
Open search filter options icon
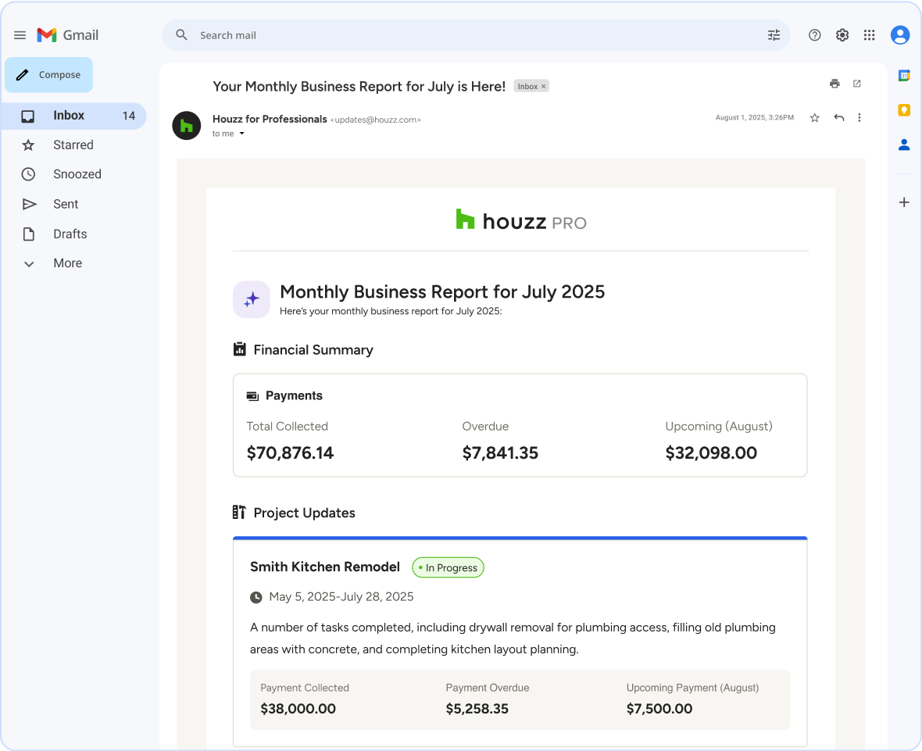coord(774,35)
